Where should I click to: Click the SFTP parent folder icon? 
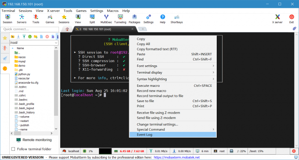coord(13,37)
